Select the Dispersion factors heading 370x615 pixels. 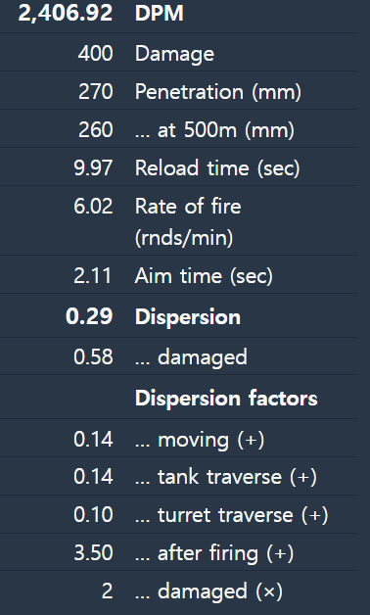(x=226, y=399)
